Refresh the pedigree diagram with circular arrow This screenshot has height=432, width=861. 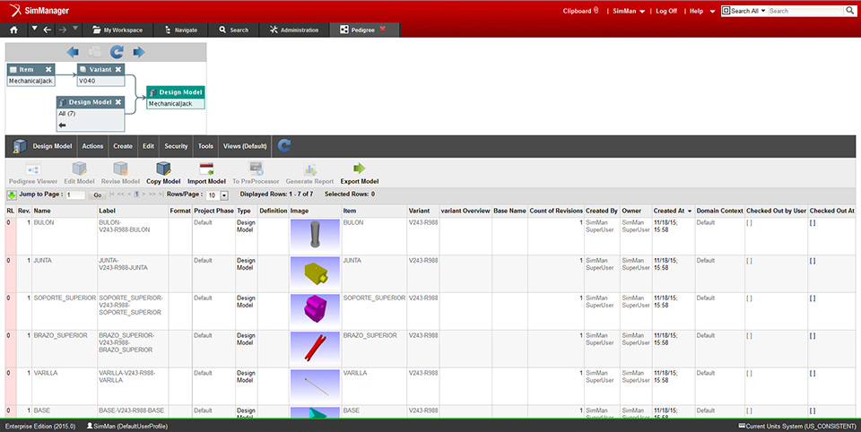click(117, 52)
